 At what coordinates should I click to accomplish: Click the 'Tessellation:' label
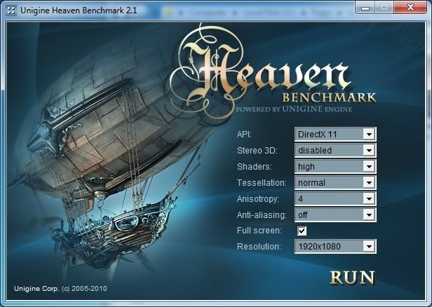coord(262,182)
